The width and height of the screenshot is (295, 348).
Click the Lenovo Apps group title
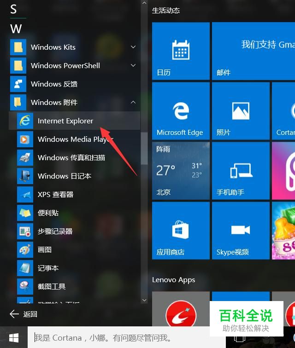coord(173,280)
